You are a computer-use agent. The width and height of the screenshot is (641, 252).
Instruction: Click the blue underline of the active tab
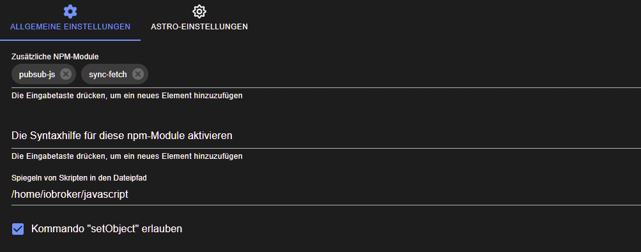pos(70,40)
